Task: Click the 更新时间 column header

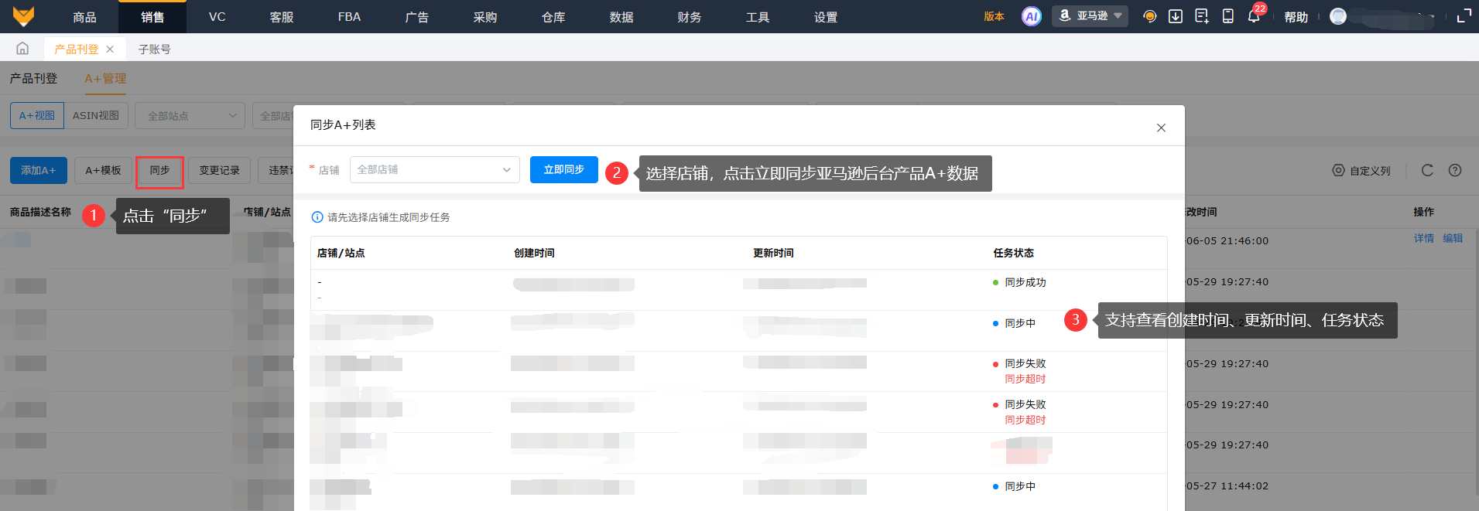Action: (774, 253)
